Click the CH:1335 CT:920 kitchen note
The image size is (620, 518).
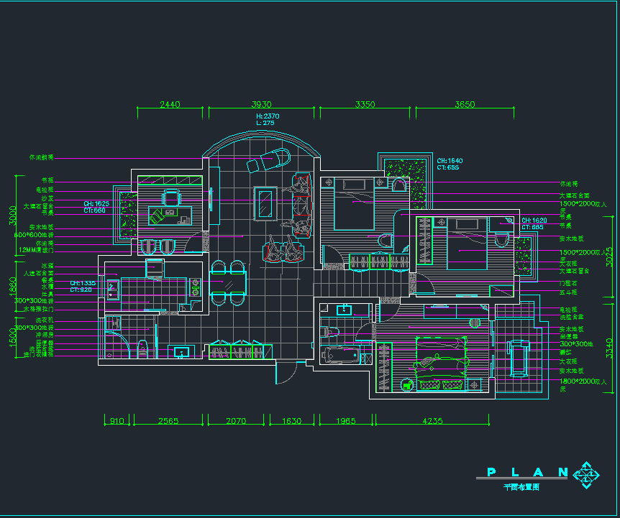[83, 286]
